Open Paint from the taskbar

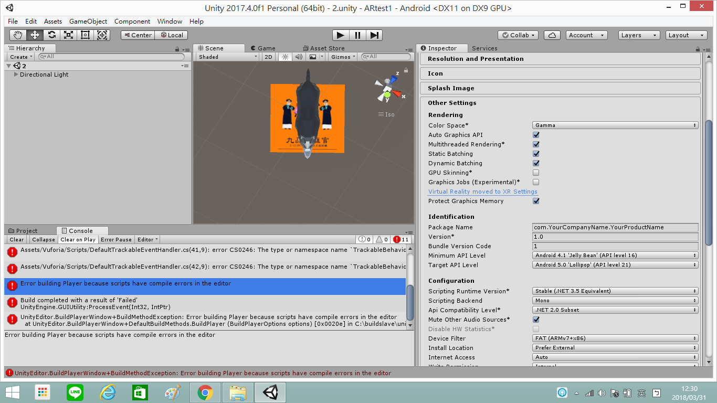tap(172, 393)
